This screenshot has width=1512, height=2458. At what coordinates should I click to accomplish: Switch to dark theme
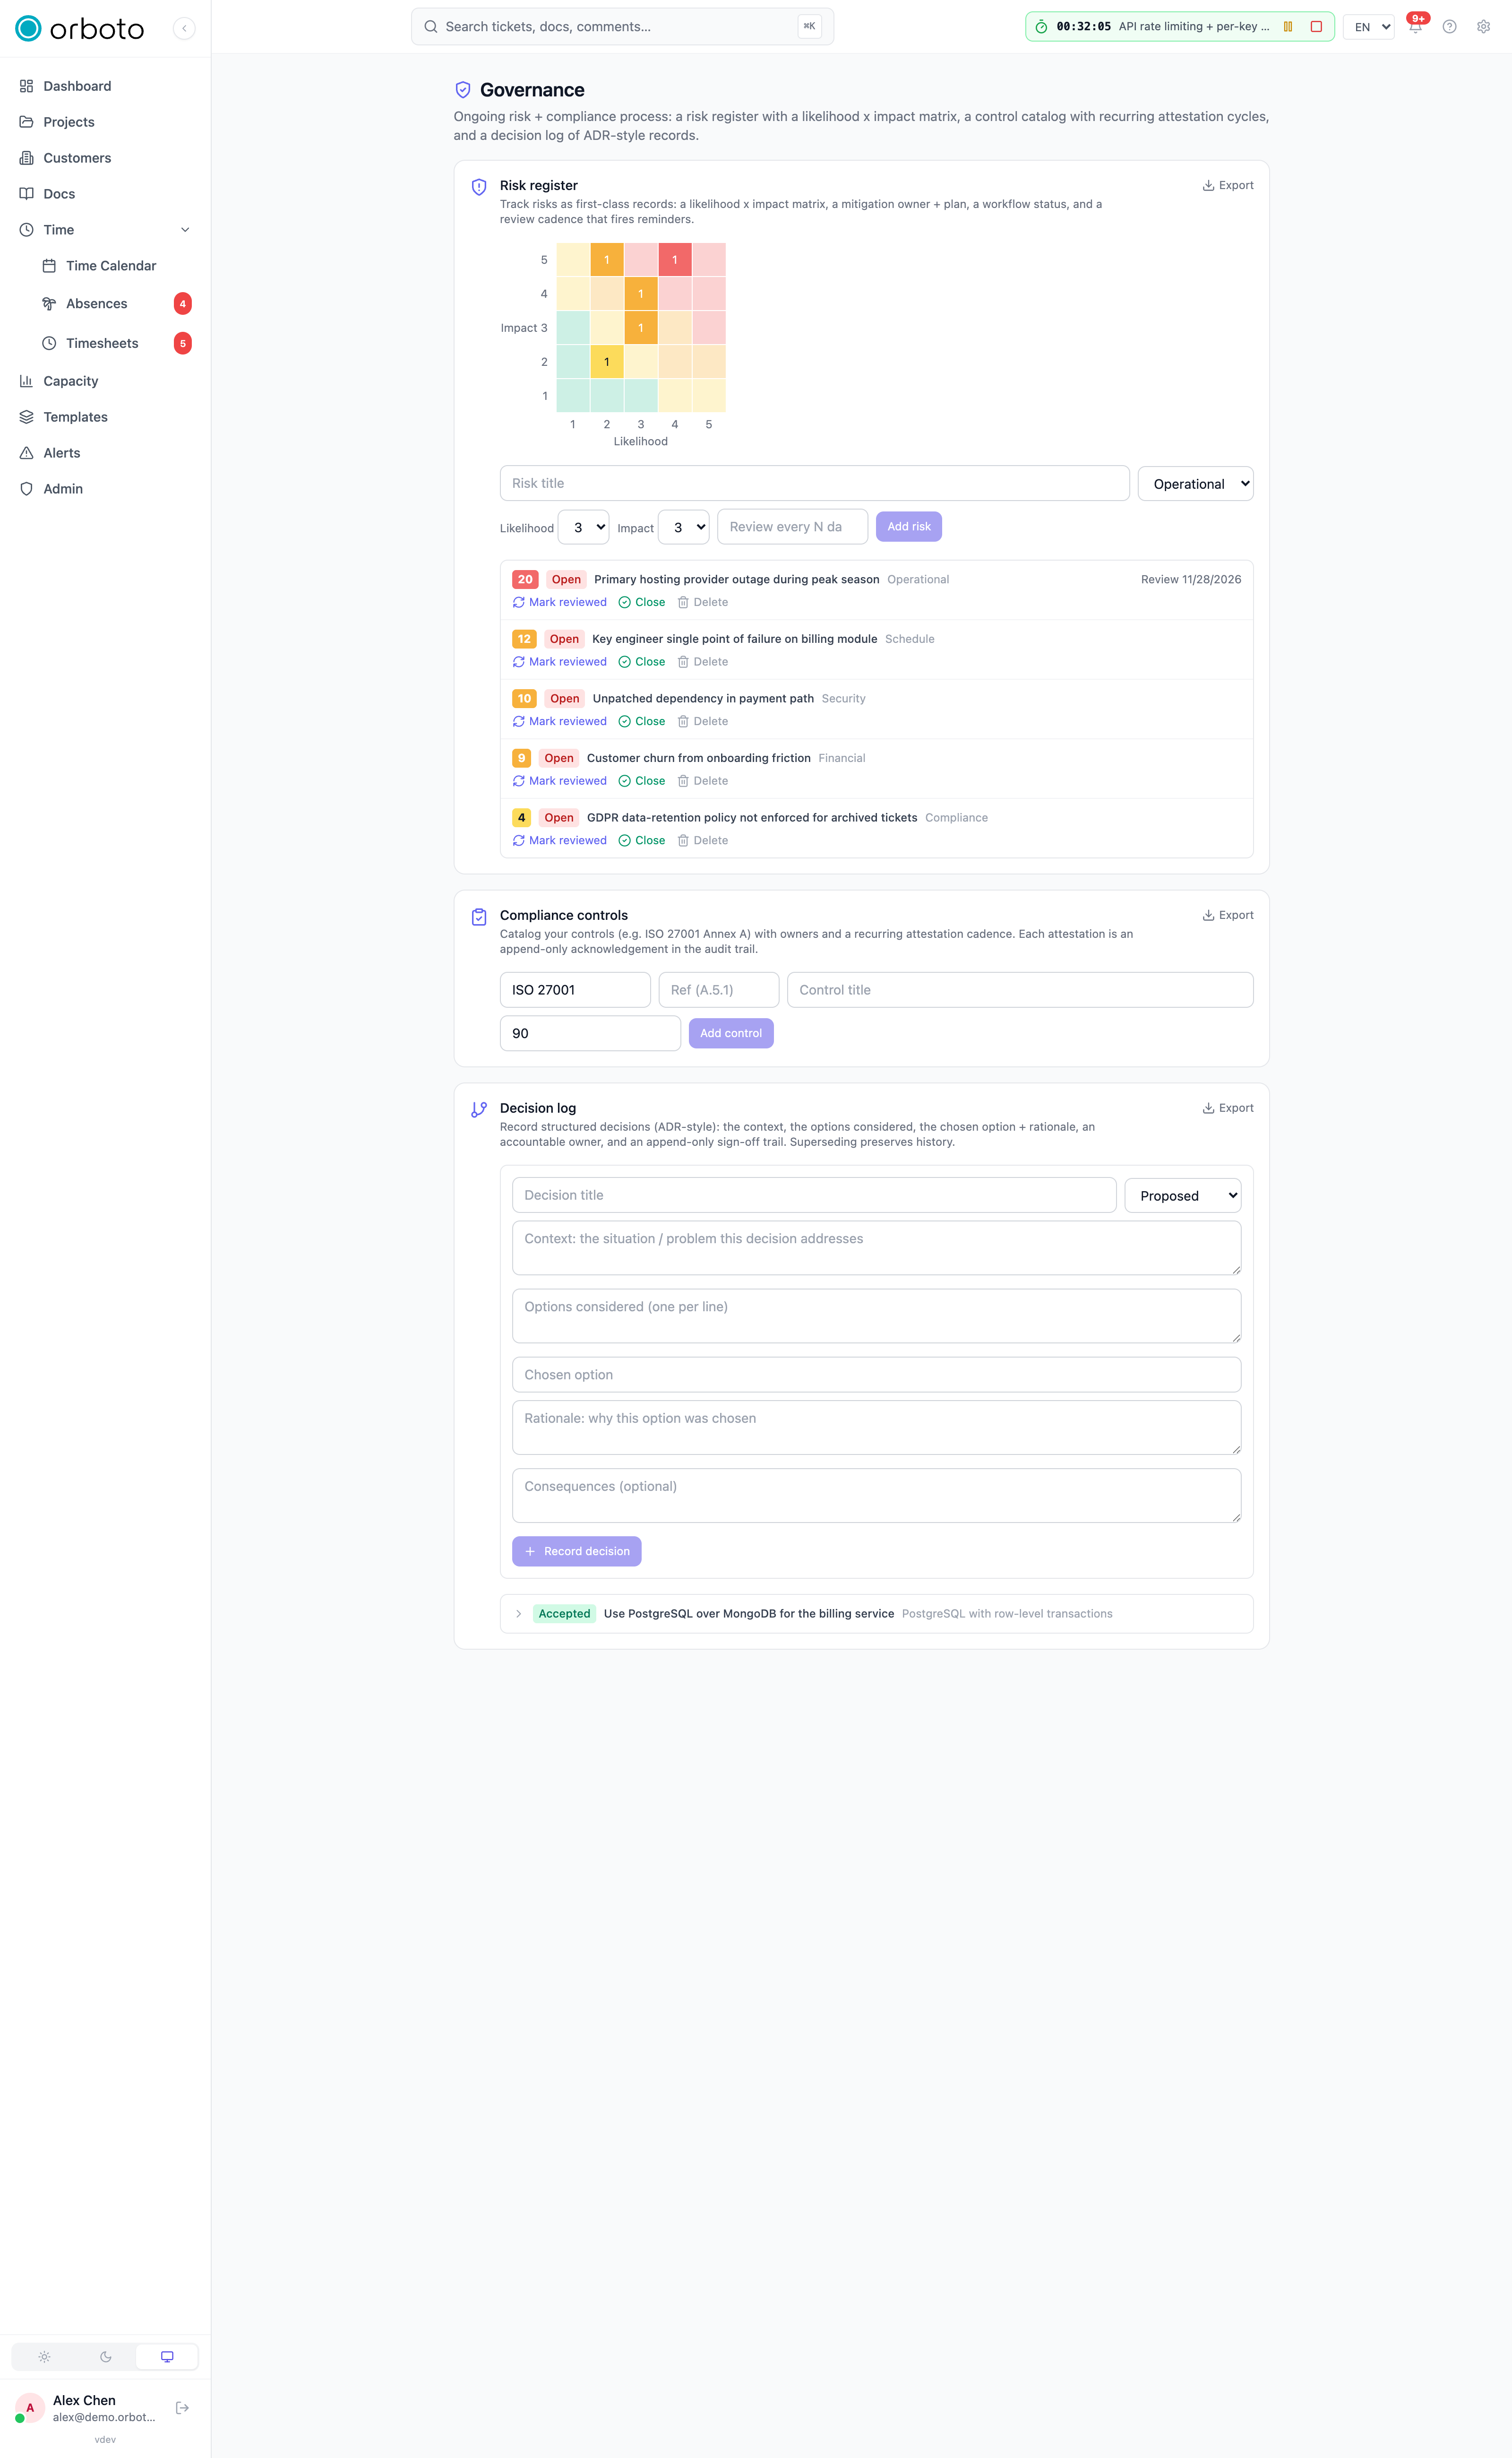point(105,2357)
